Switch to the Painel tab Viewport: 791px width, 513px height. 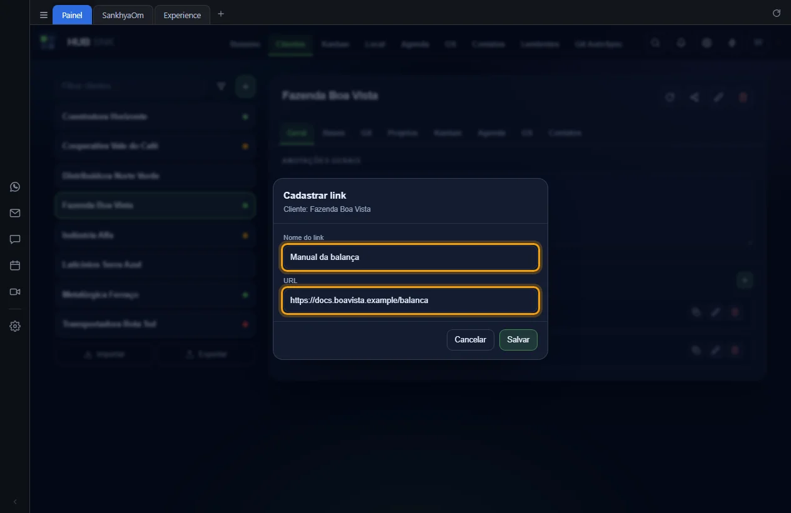coord(72,15)
